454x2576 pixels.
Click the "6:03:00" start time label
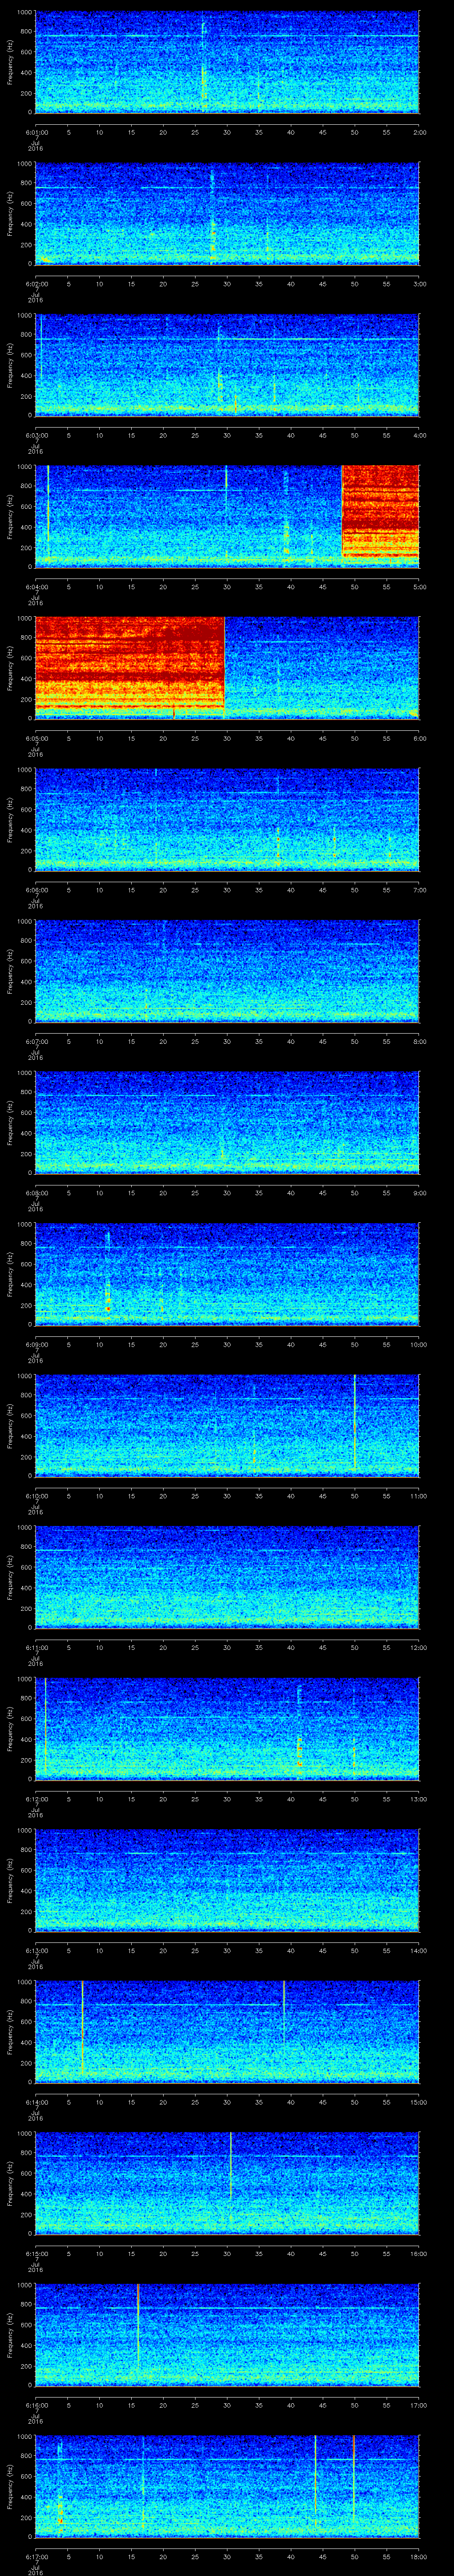37,435
